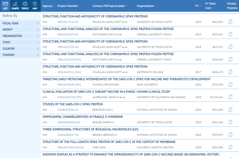Show similar projects for 3UM1AI106701-07S2

(x=231, y=97)
